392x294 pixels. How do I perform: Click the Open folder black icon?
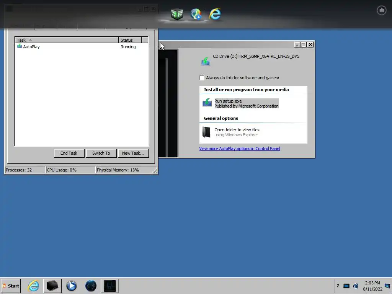pos(206,132)
